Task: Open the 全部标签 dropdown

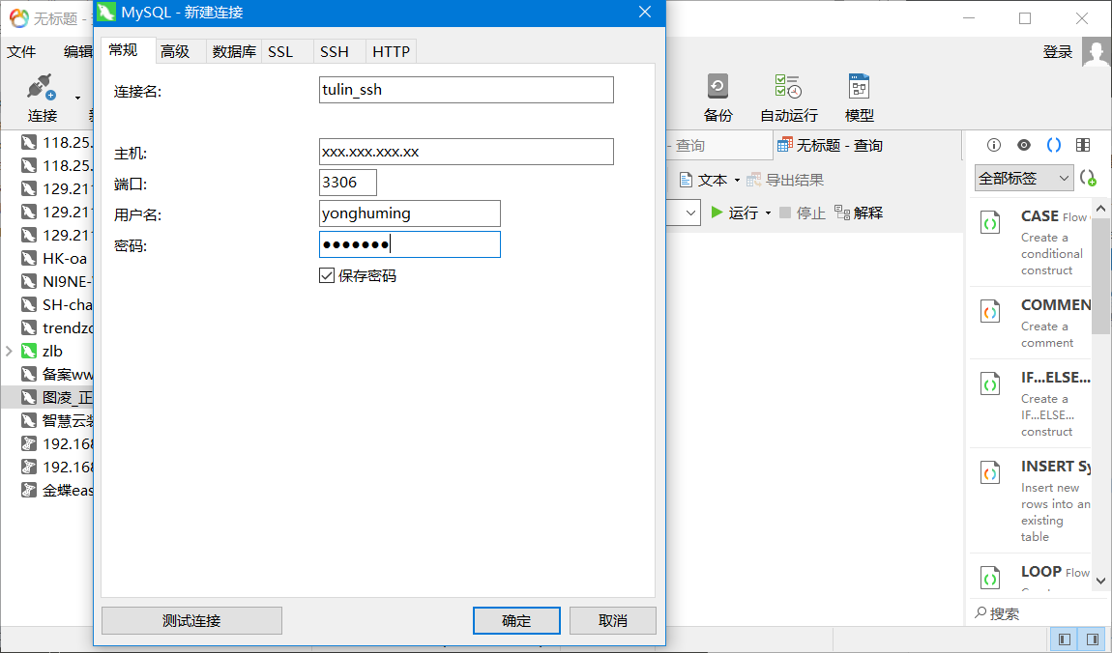Action: pyautogui.click(x=1024, y=178)
